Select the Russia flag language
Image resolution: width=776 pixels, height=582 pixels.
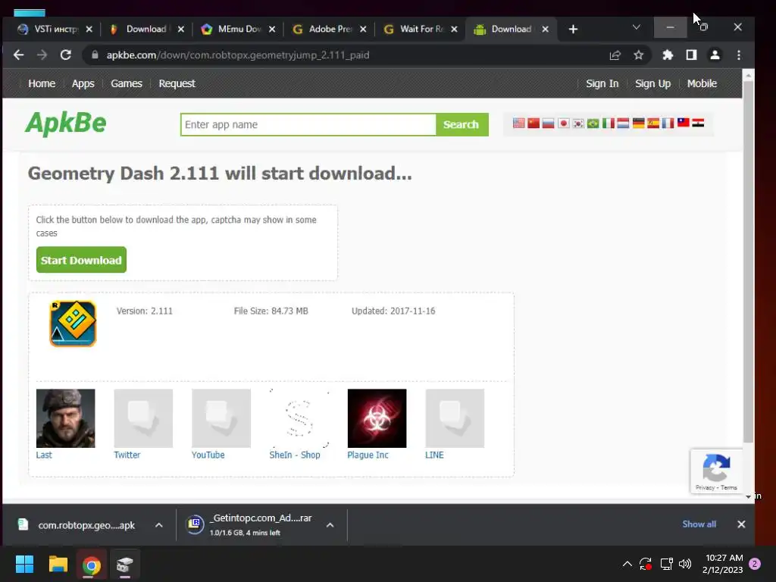pos(549,124)
